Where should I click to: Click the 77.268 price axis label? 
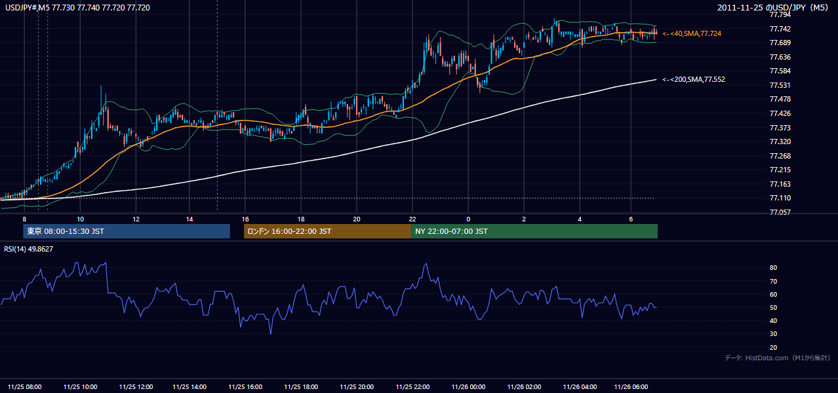[780, 156]
